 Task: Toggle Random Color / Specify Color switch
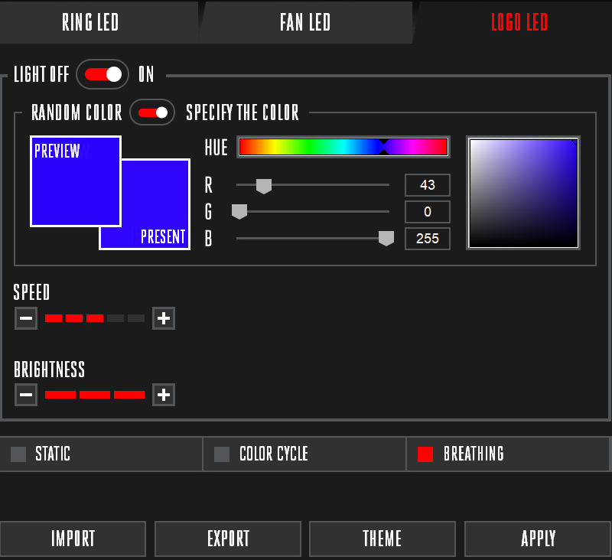(153, 112)
